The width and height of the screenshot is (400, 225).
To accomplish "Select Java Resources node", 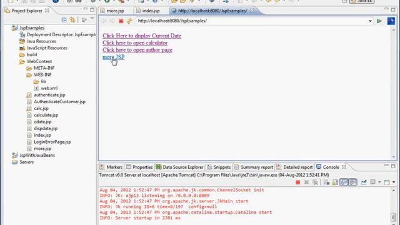I will tap(41, 41).
